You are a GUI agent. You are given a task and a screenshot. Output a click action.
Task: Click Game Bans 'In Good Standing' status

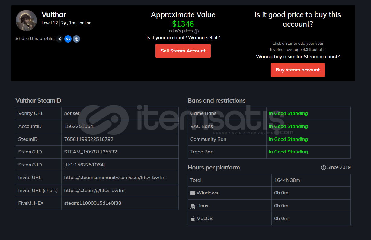tap(288, 113)
